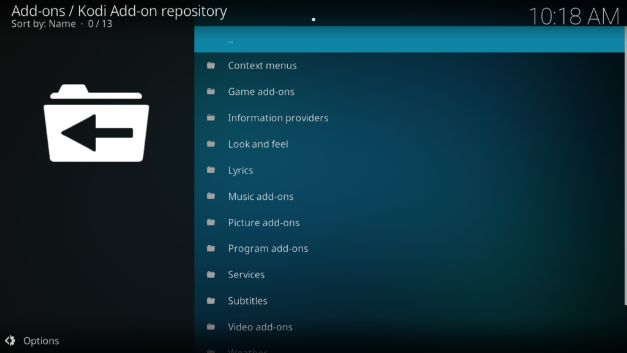Screen dimensions: 627x353
Task: Click the Options gear icon
Action: click(x=12, y=340)
